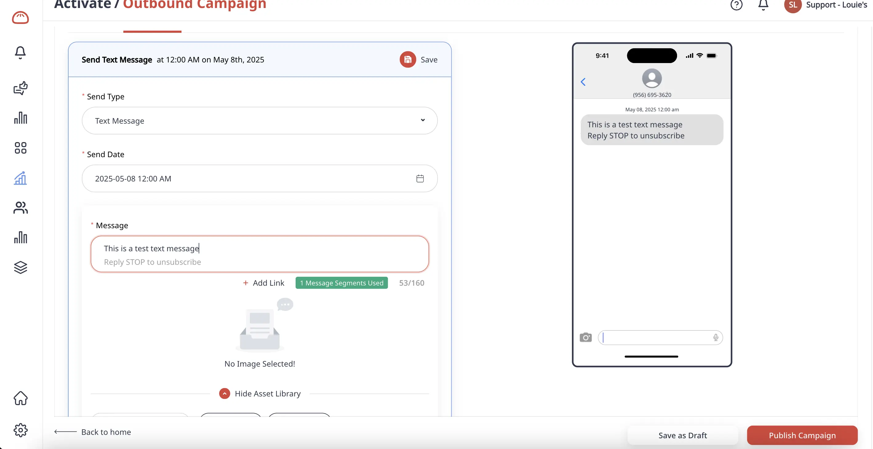873x449 pixels.
Task: Click the home icon in sidebar
Action: point(20,398)
